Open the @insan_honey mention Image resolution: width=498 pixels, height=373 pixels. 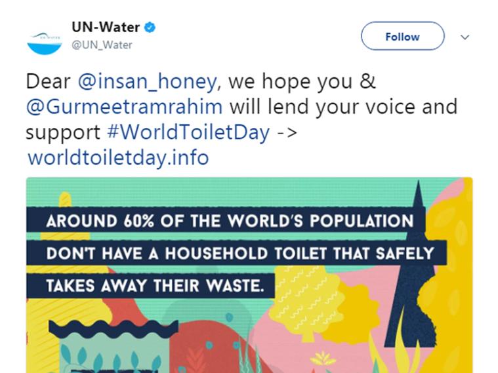pyautogui.click(x=148, y=81)
